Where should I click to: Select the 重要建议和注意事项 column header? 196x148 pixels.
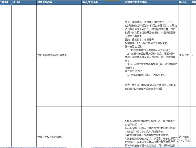(151, 2)
